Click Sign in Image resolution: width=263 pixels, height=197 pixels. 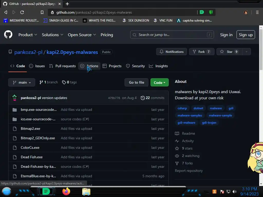[226, 35]
